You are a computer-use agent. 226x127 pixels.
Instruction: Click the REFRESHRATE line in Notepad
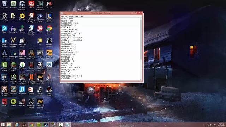pyautogui.click(x=70, y=23)
